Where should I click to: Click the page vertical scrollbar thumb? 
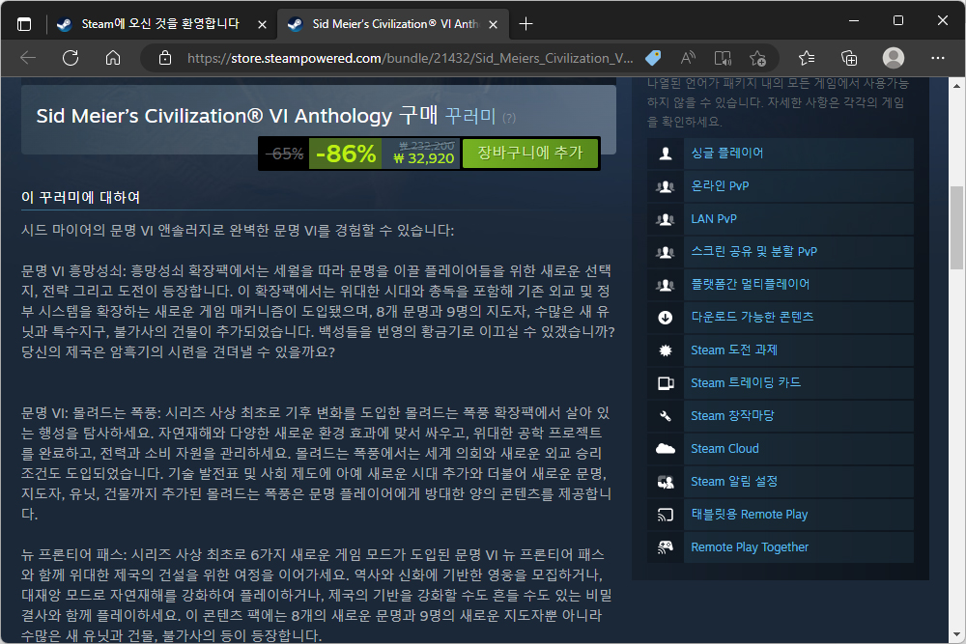pos(956,228)
